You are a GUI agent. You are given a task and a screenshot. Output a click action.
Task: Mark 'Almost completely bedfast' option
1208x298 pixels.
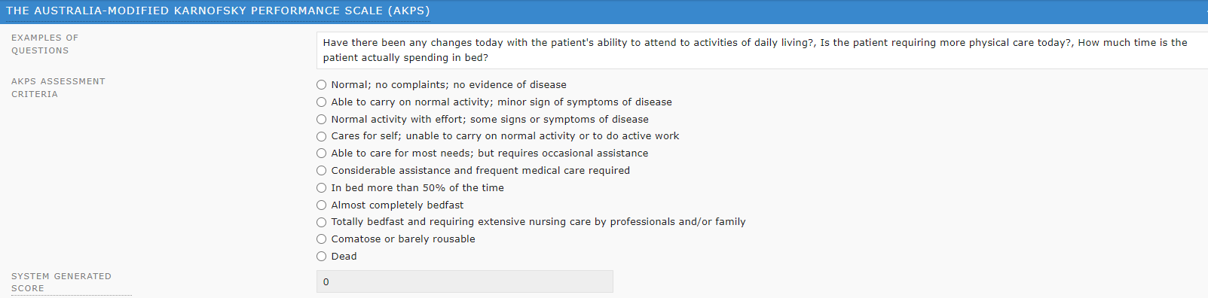[x=322, y=205]
